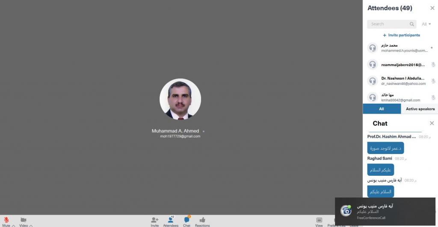The width and height of the screenshot is (438, 227).
Task: Toggle the muted mic next to مها خالد
Action: 433,97
